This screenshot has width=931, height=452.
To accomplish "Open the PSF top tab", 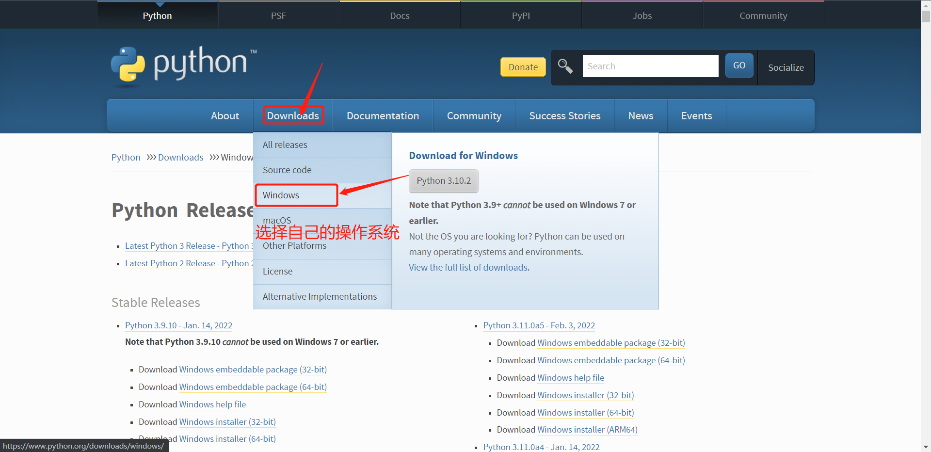I will pos(278,16).
